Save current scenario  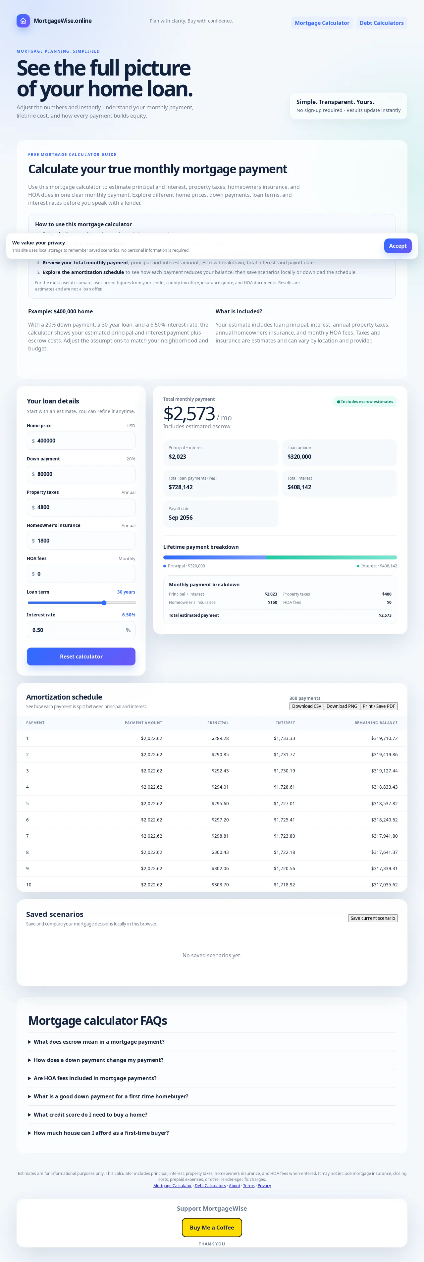[x=373, y=918]
